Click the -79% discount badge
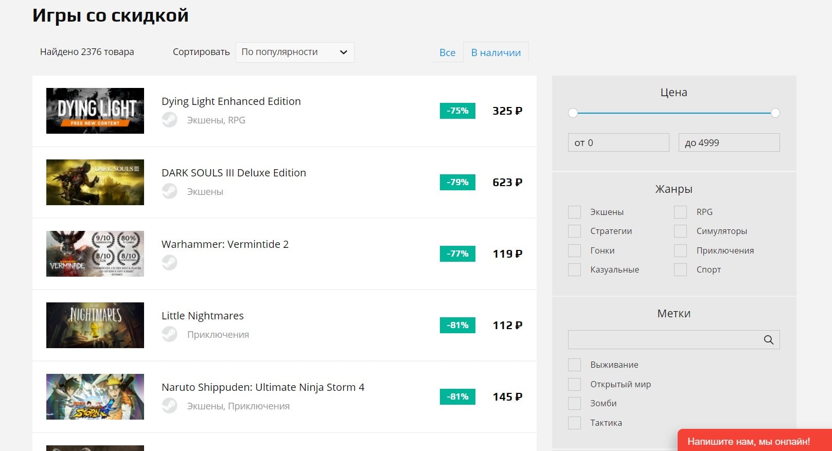The width and height of the screenshot is (832, 451). tap(457, 182)
